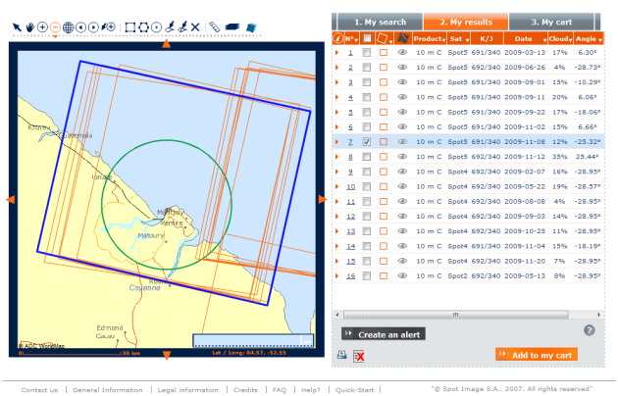Go to next map view arrow icon
The image size is (618, 396).
(x=93, y=27)
